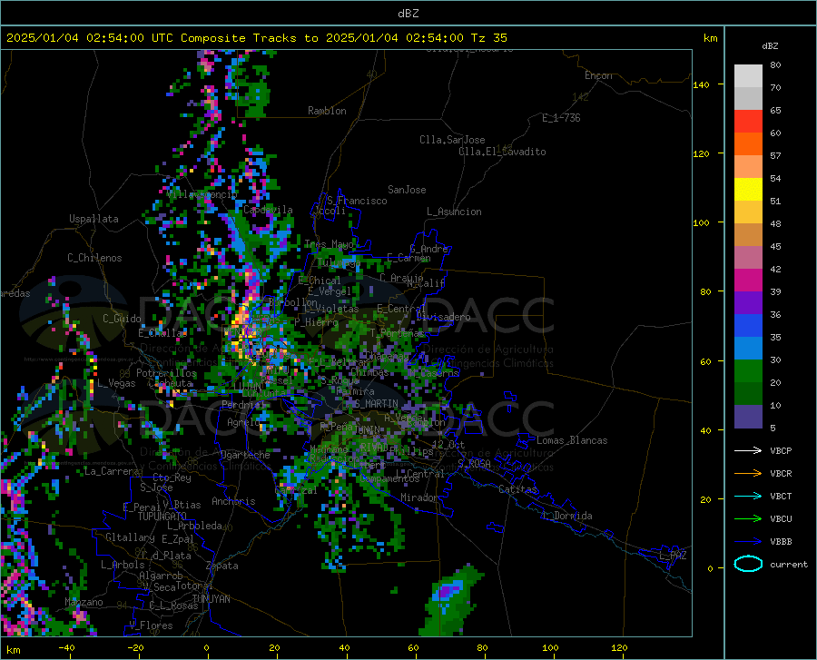Select the orange 57 dBZ color swatch
Viewport: 817px width, 660px height.
click(748, 144)
